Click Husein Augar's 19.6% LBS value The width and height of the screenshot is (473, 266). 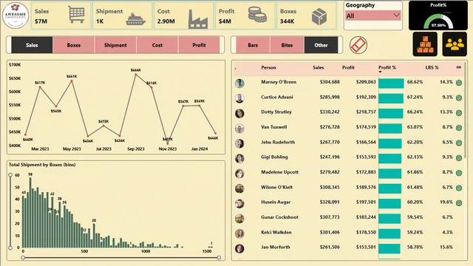[446, 202]
